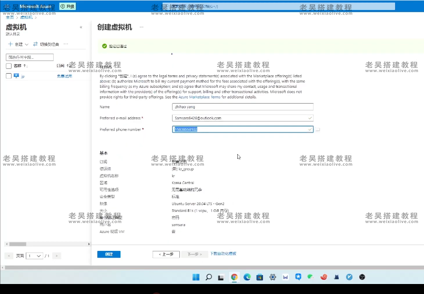The width and height of the screenshot is (424, 294).
Task: Click the Preferred phone number field
Action: [x=243, y=129]
